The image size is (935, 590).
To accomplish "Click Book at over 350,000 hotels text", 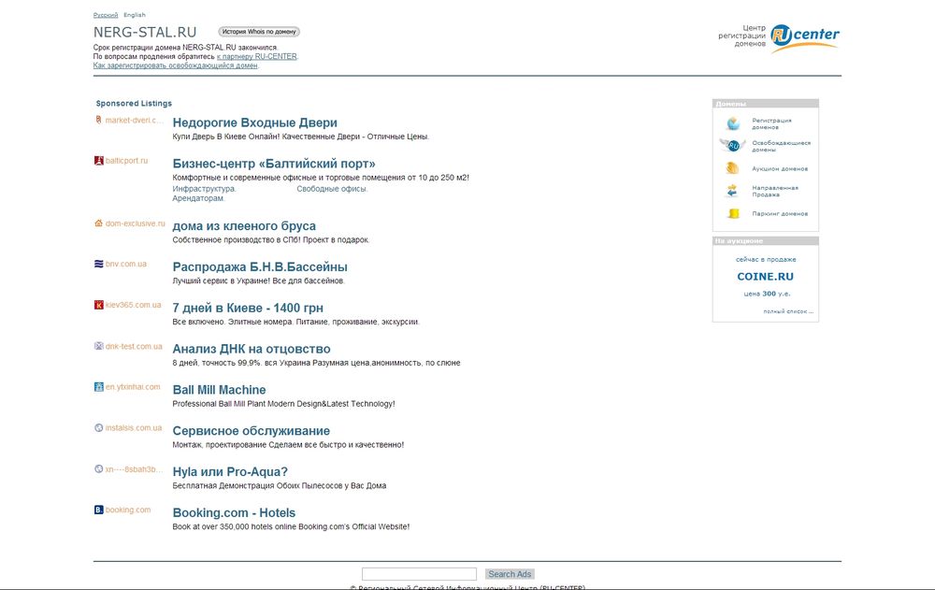I will 291,526.
